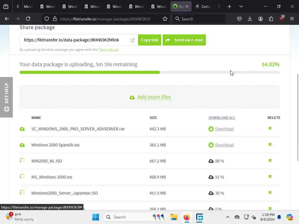Delete the WIN2000_NL.ISO file
The height and width of the screenshot is (224, 299).
270,160
